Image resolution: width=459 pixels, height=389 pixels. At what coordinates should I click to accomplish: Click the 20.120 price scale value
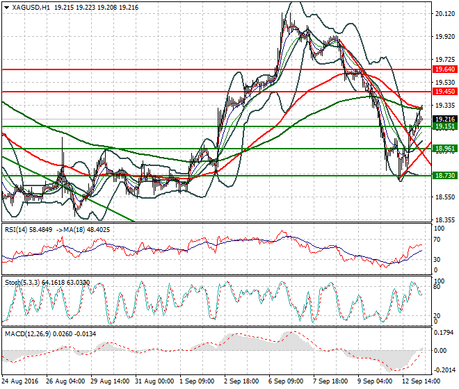445,14
